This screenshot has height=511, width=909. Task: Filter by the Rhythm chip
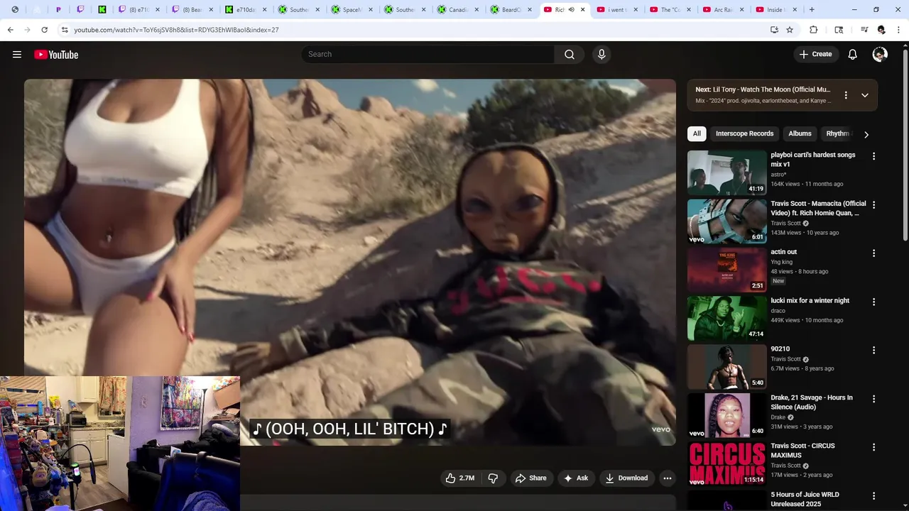coord(837,133)
